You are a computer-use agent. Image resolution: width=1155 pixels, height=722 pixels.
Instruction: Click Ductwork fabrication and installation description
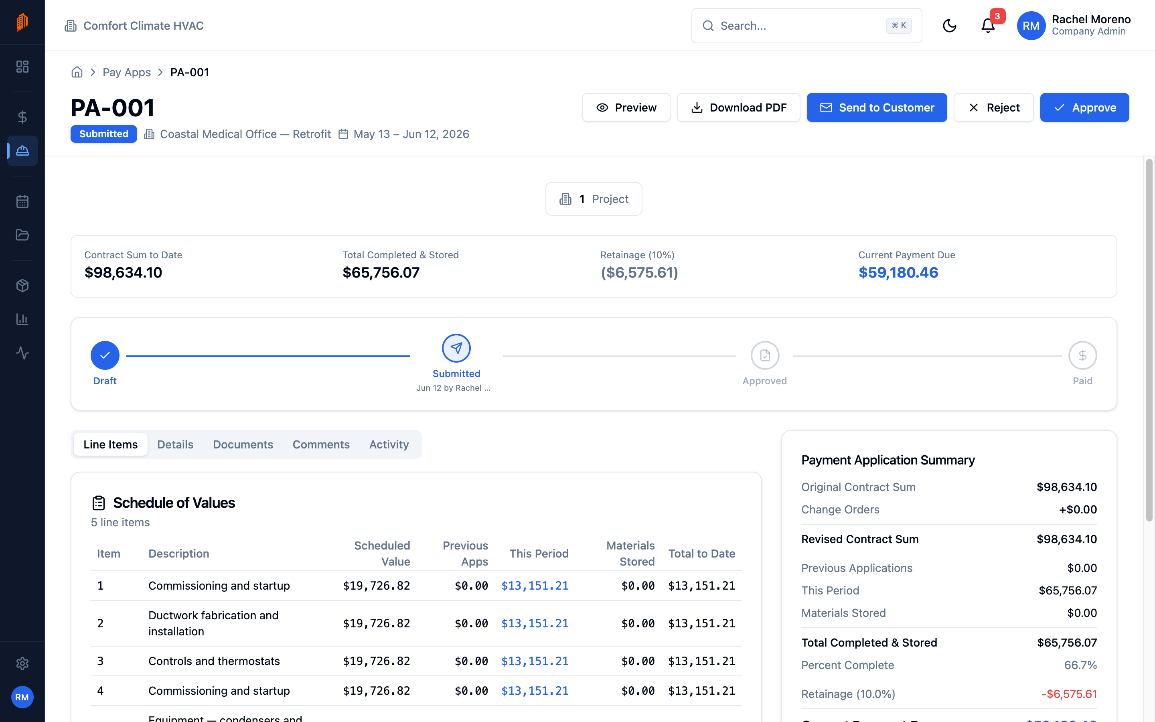[213, 624]
